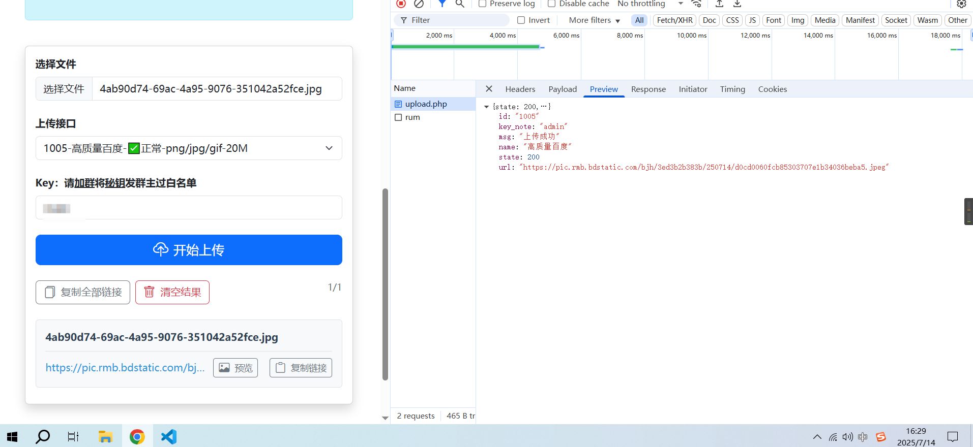This screenshot has height=447, width=973.
Task: Click the red 清空结果 clear button
Action: pos(172,292)
